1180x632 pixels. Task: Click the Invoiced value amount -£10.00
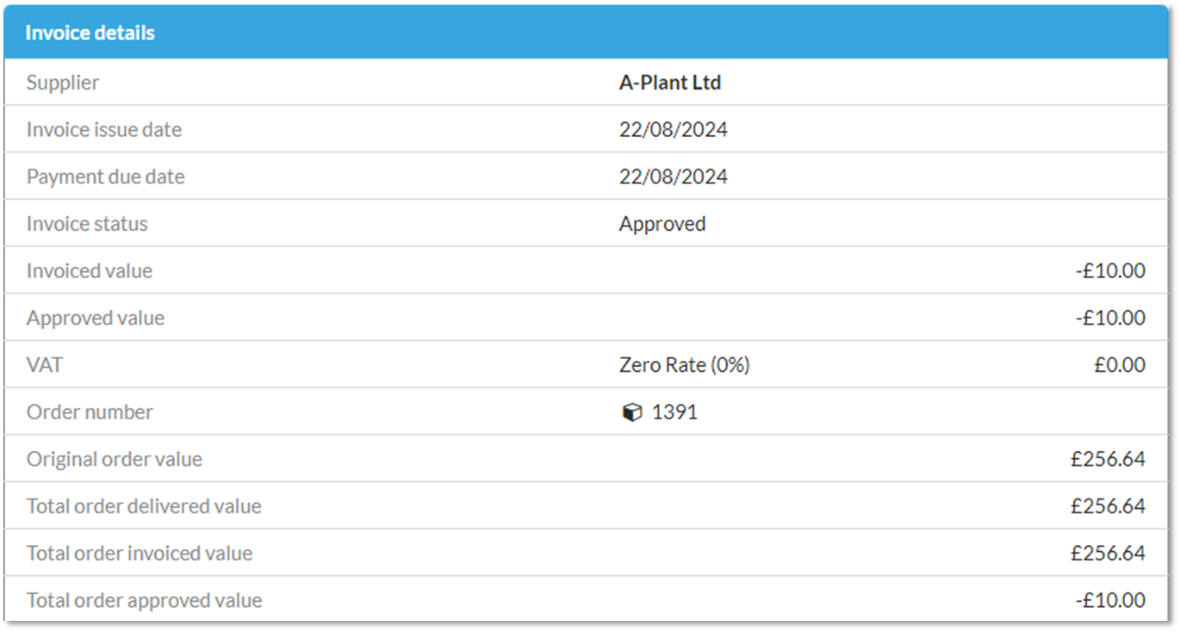tap(1109, 271)
